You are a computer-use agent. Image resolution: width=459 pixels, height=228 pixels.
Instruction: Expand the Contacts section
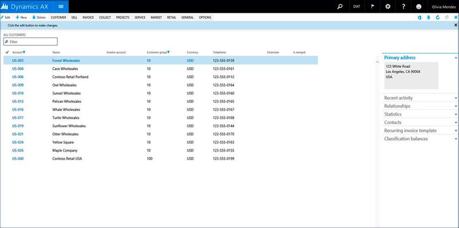(x=421, y=122)
